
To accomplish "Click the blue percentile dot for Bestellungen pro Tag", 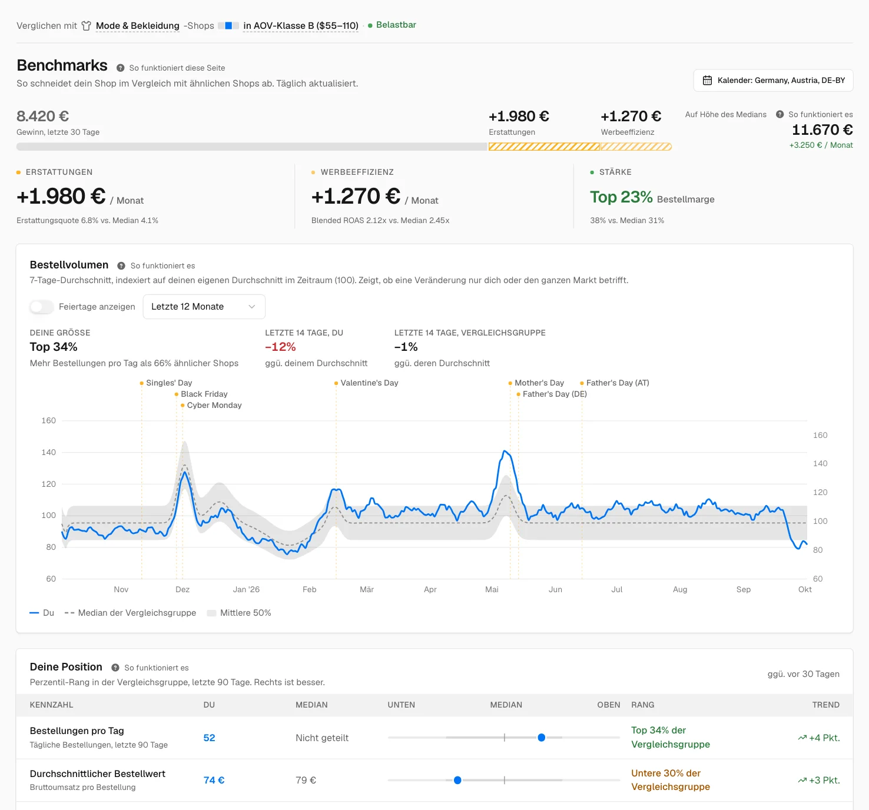I will click(x=542, y=738).
